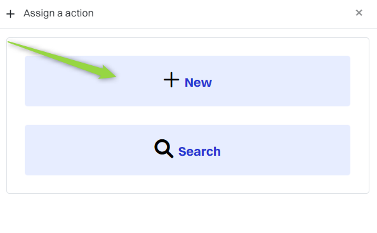Look up actions using the Search tile

point(187,150)
